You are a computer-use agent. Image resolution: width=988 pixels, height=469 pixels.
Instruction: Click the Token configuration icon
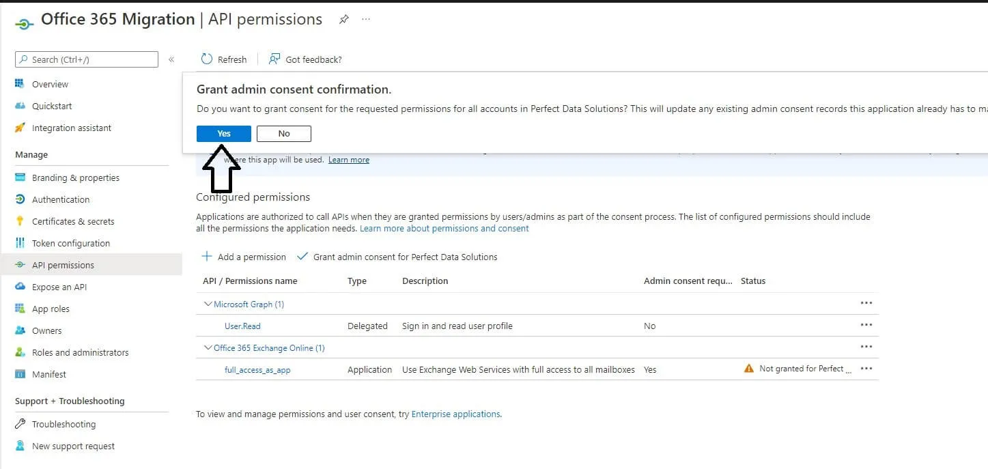coord(20,243)
